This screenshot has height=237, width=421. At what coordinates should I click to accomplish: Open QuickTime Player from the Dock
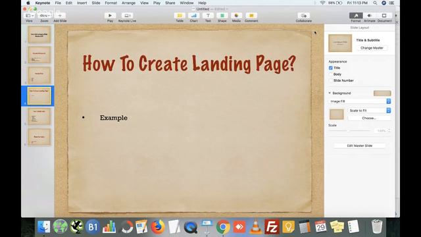(191, 227)
